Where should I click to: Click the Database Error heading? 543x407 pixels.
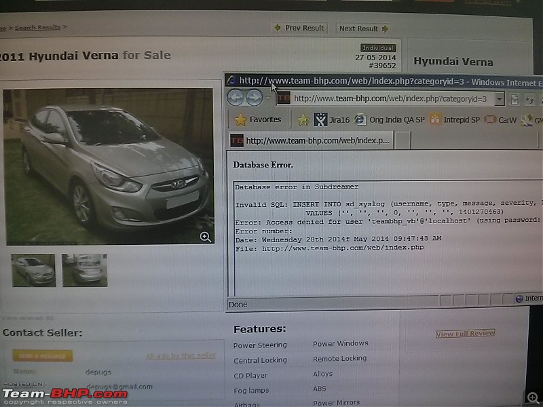[263, 165]
